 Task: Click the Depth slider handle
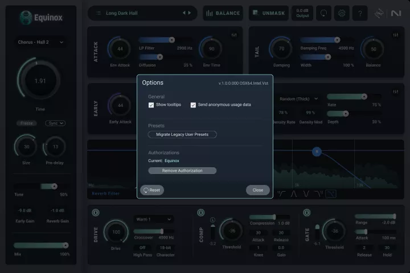pyautogui.click(x=346, y=114)
